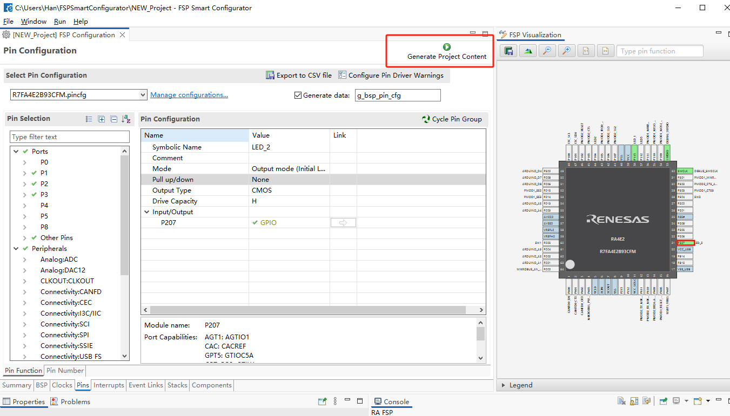The height and width of the screenshot is (416, 730).
Task: Expand the P3 port node
Action: coord(25,195)
